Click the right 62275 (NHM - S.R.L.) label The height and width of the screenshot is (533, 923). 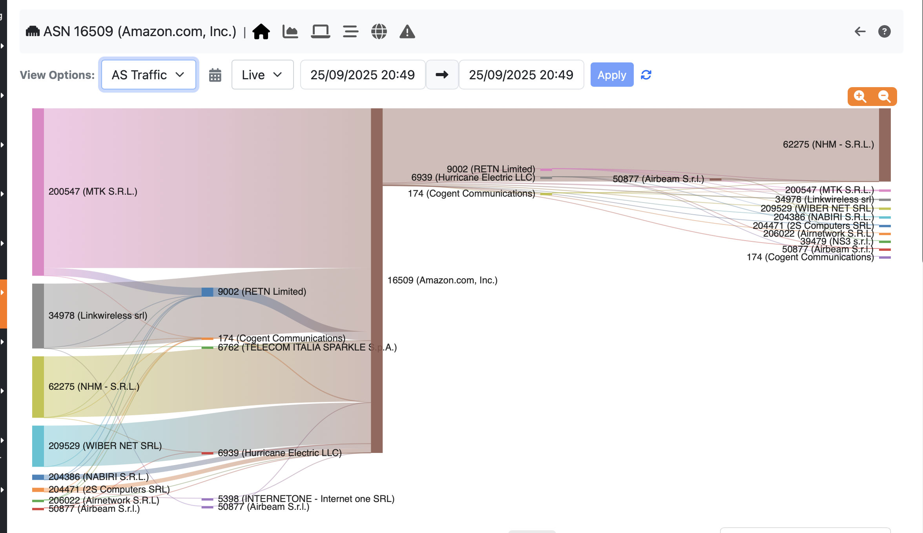click(828, 144)
